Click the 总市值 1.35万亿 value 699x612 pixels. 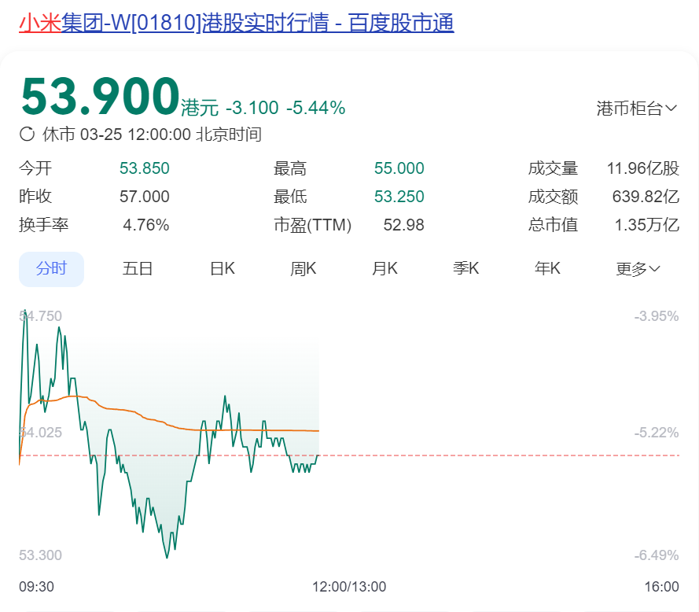click(646, 225)
